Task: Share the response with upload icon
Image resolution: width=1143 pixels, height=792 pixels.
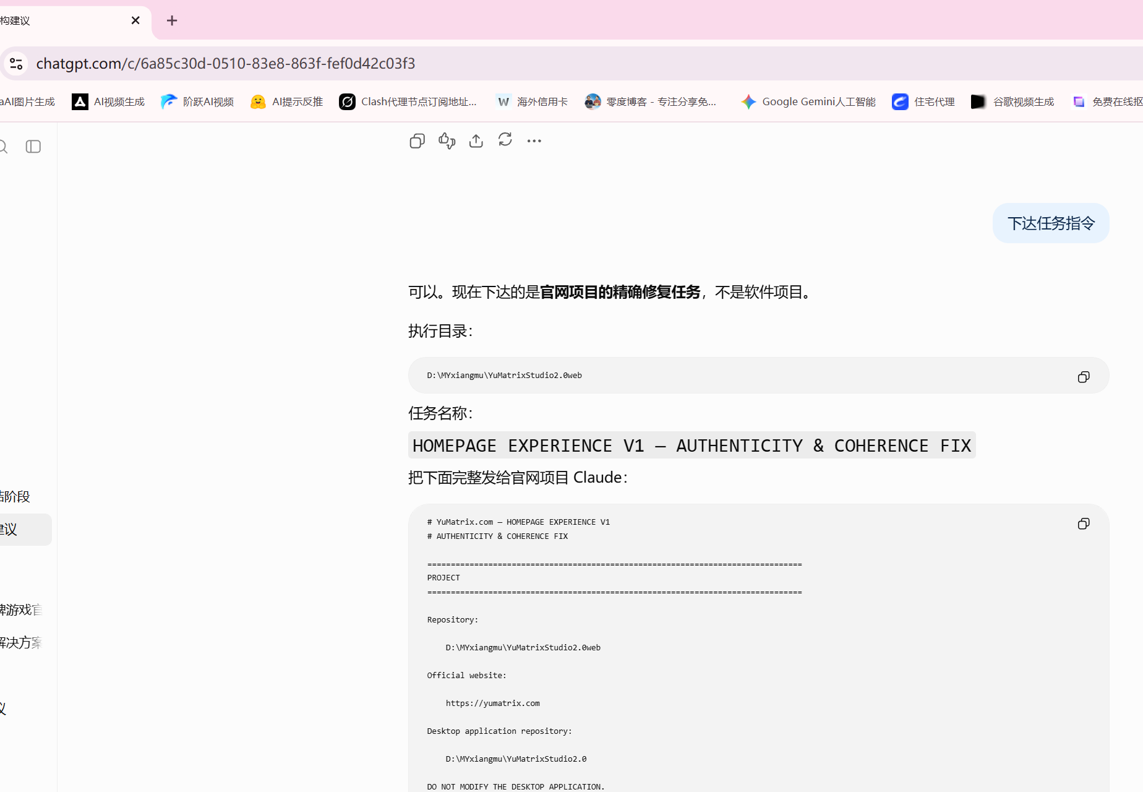Action: click(476, 141)
